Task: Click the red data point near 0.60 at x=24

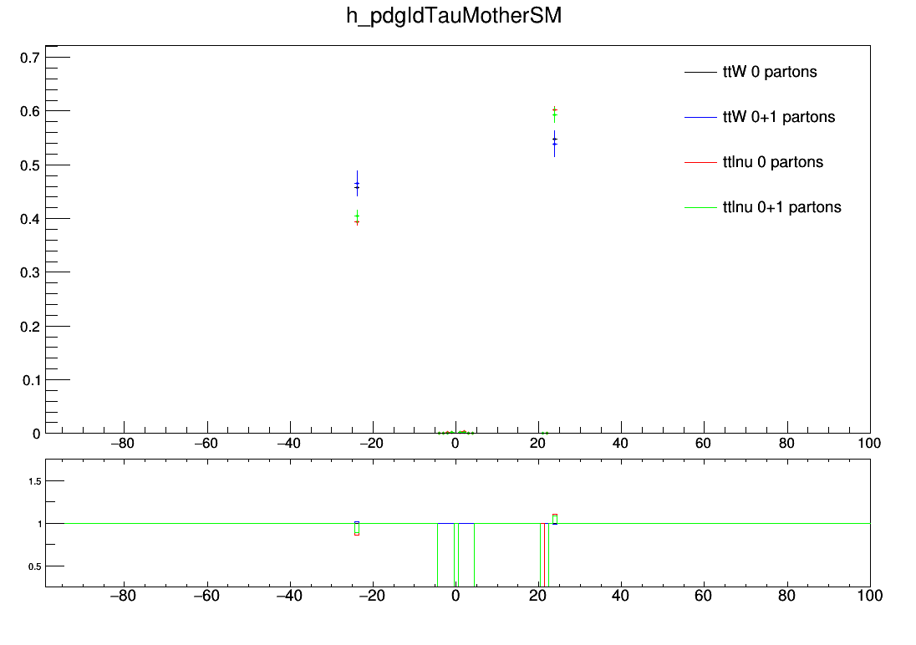Action: 554,109
